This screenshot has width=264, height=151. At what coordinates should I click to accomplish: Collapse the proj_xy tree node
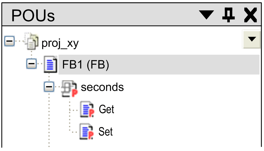click(x=9, y=42)
